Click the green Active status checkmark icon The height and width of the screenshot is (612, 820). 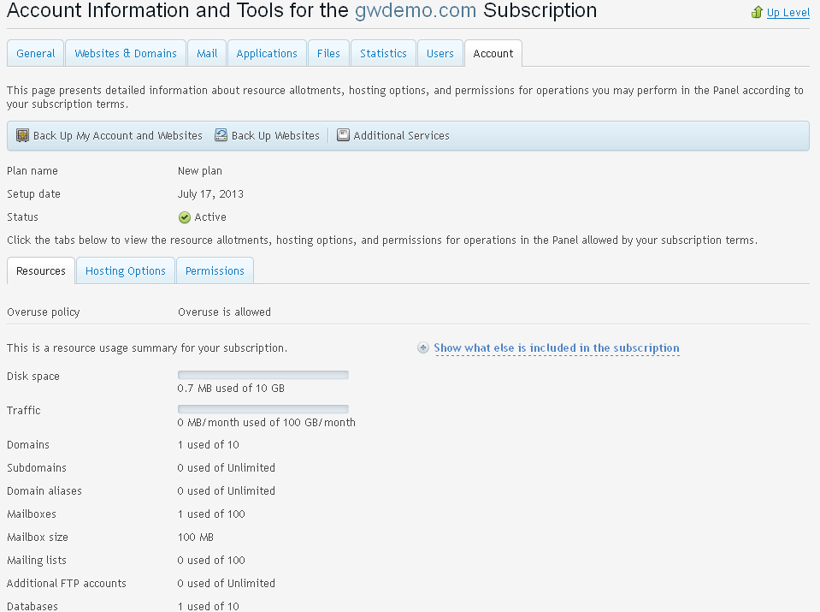(x=185, y=217)
